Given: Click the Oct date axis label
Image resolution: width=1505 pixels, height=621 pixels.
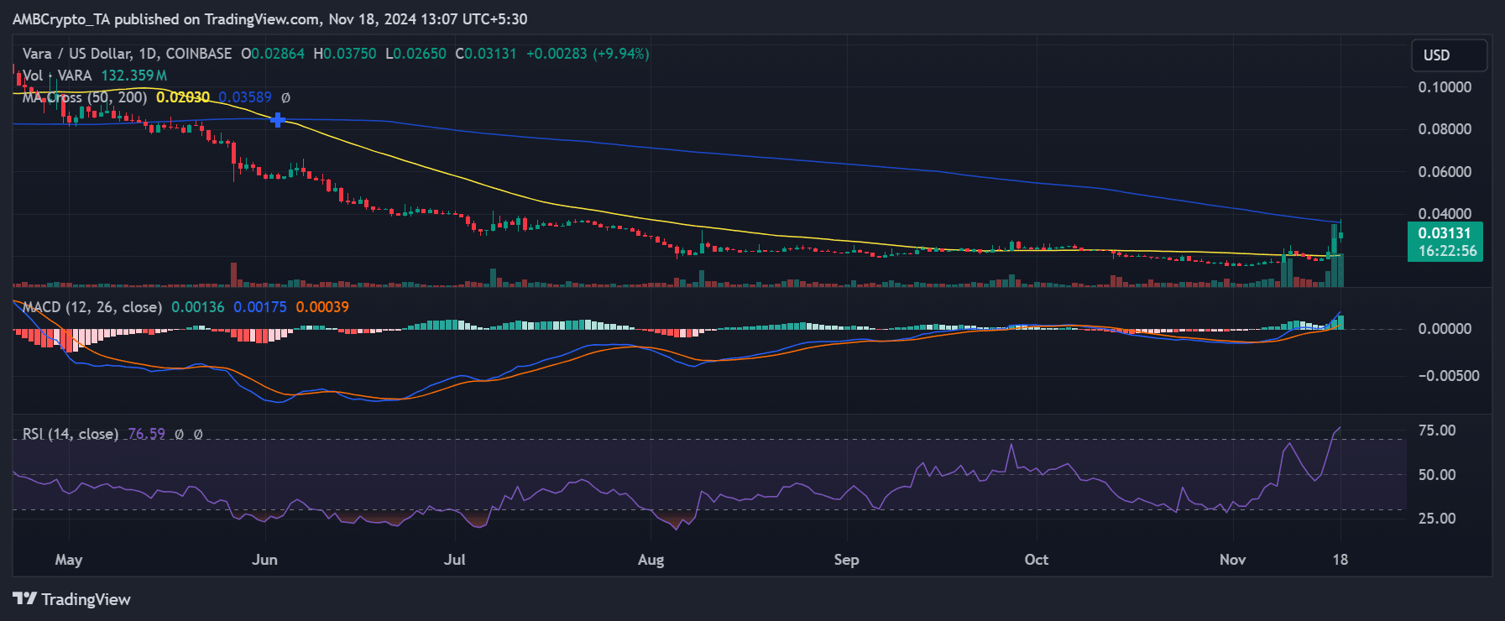Looking at the screenshot, I should click(1037, 560).
